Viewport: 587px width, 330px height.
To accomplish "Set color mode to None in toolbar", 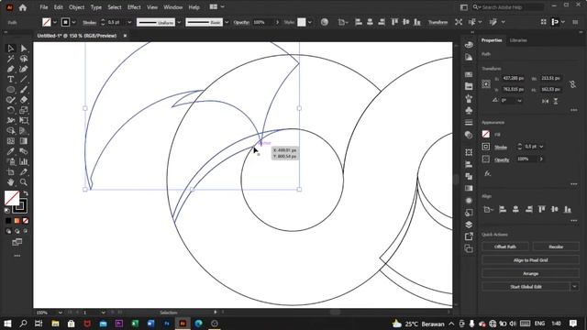I will coord(26,221).
